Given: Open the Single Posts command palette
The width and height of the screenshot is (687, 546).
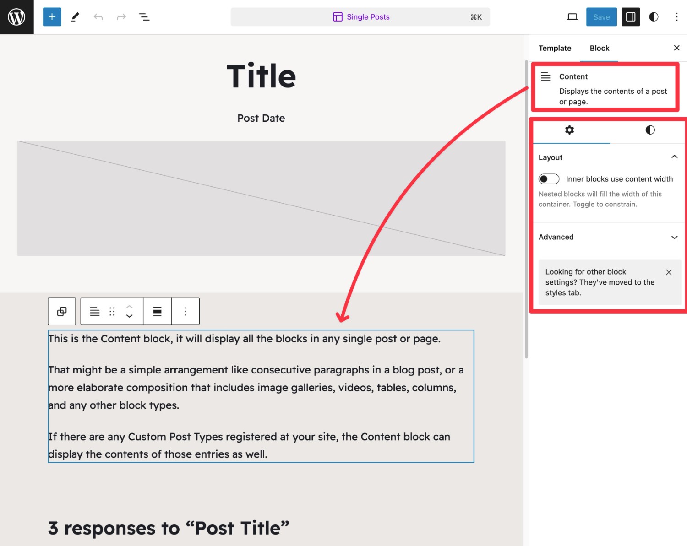Looking at the screenshot, I should tap(360, 17).
